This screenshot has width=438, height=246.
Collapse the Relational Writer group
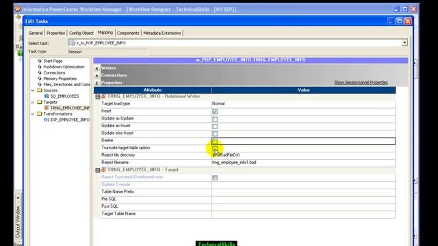(97, 96)
